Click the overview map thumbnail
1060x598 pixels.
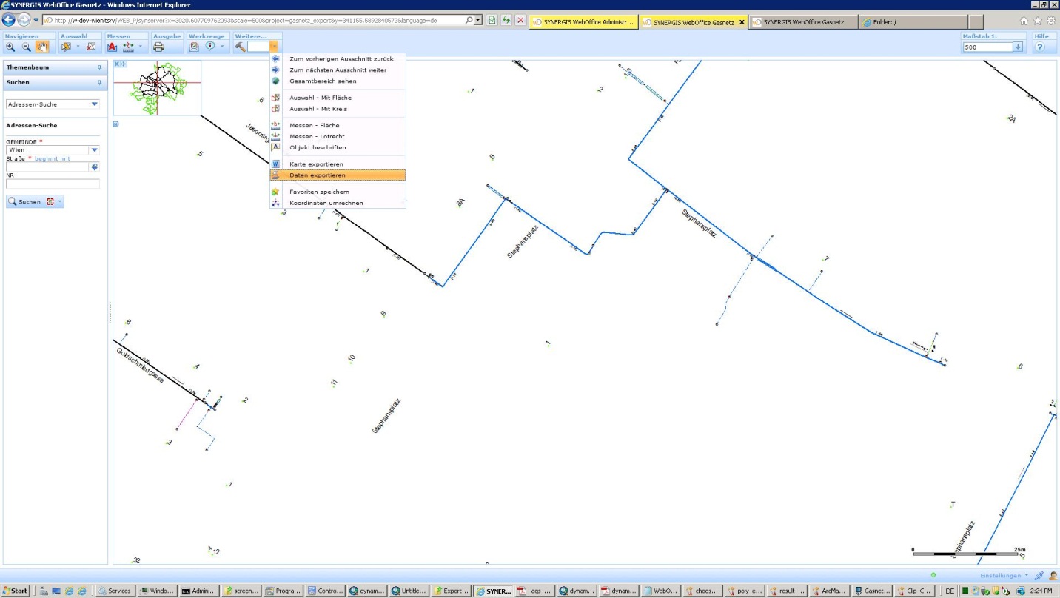coord(157,87)
